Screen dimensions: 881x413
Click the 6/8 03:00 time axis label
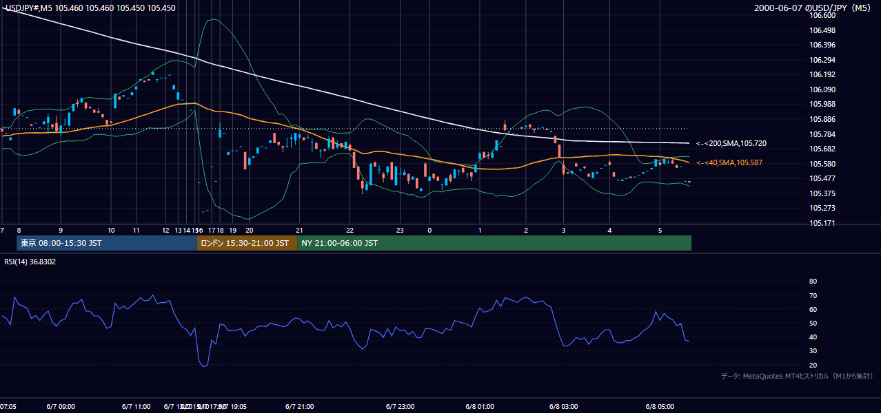[563, 406]
